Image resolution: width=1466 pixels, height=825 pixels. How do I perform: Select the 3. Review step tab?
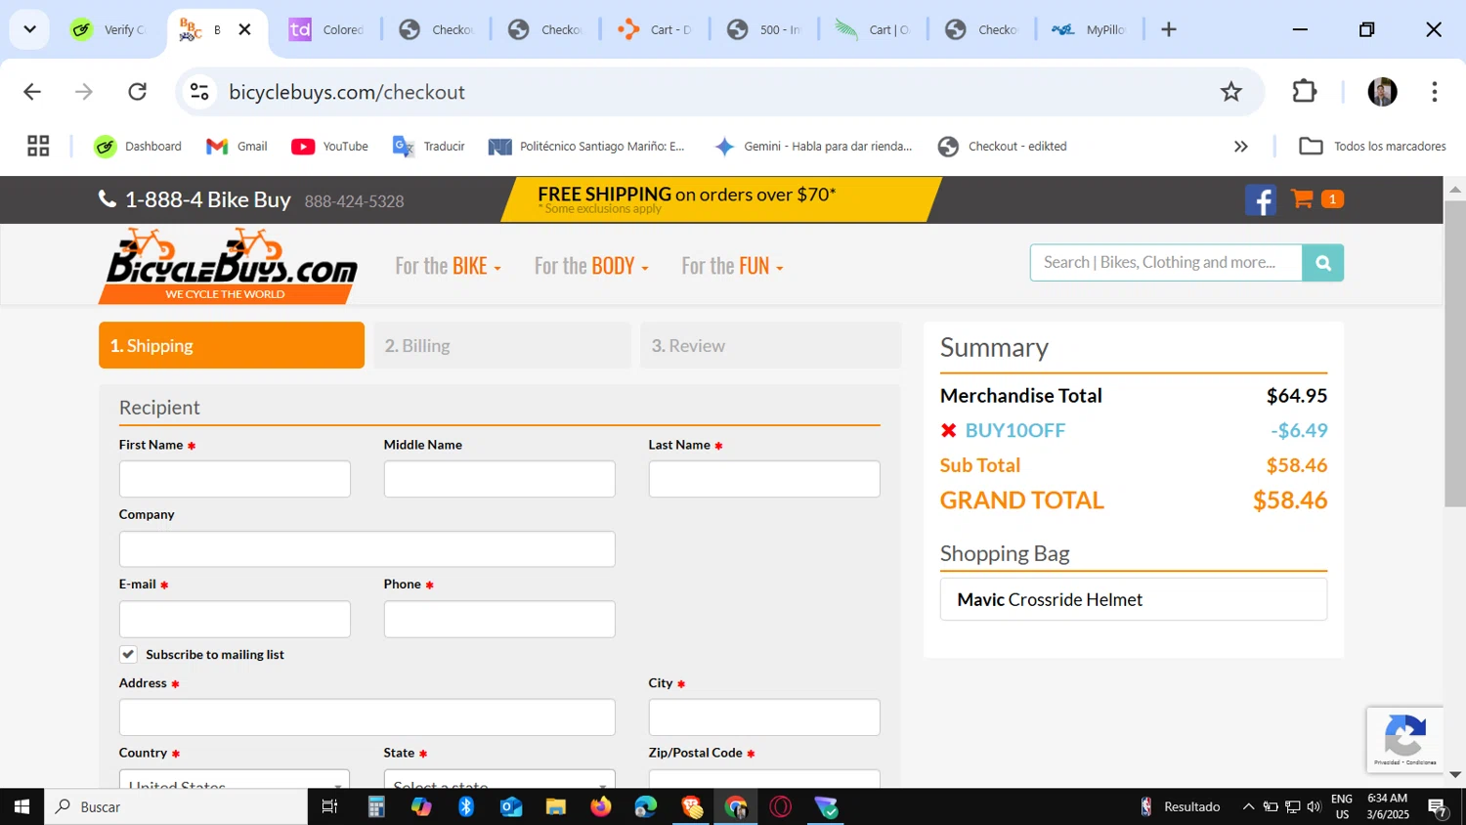[771, 345]
